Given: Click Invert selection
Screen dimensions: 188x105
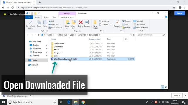Looking at the screenshot, I should coord(140,28).
